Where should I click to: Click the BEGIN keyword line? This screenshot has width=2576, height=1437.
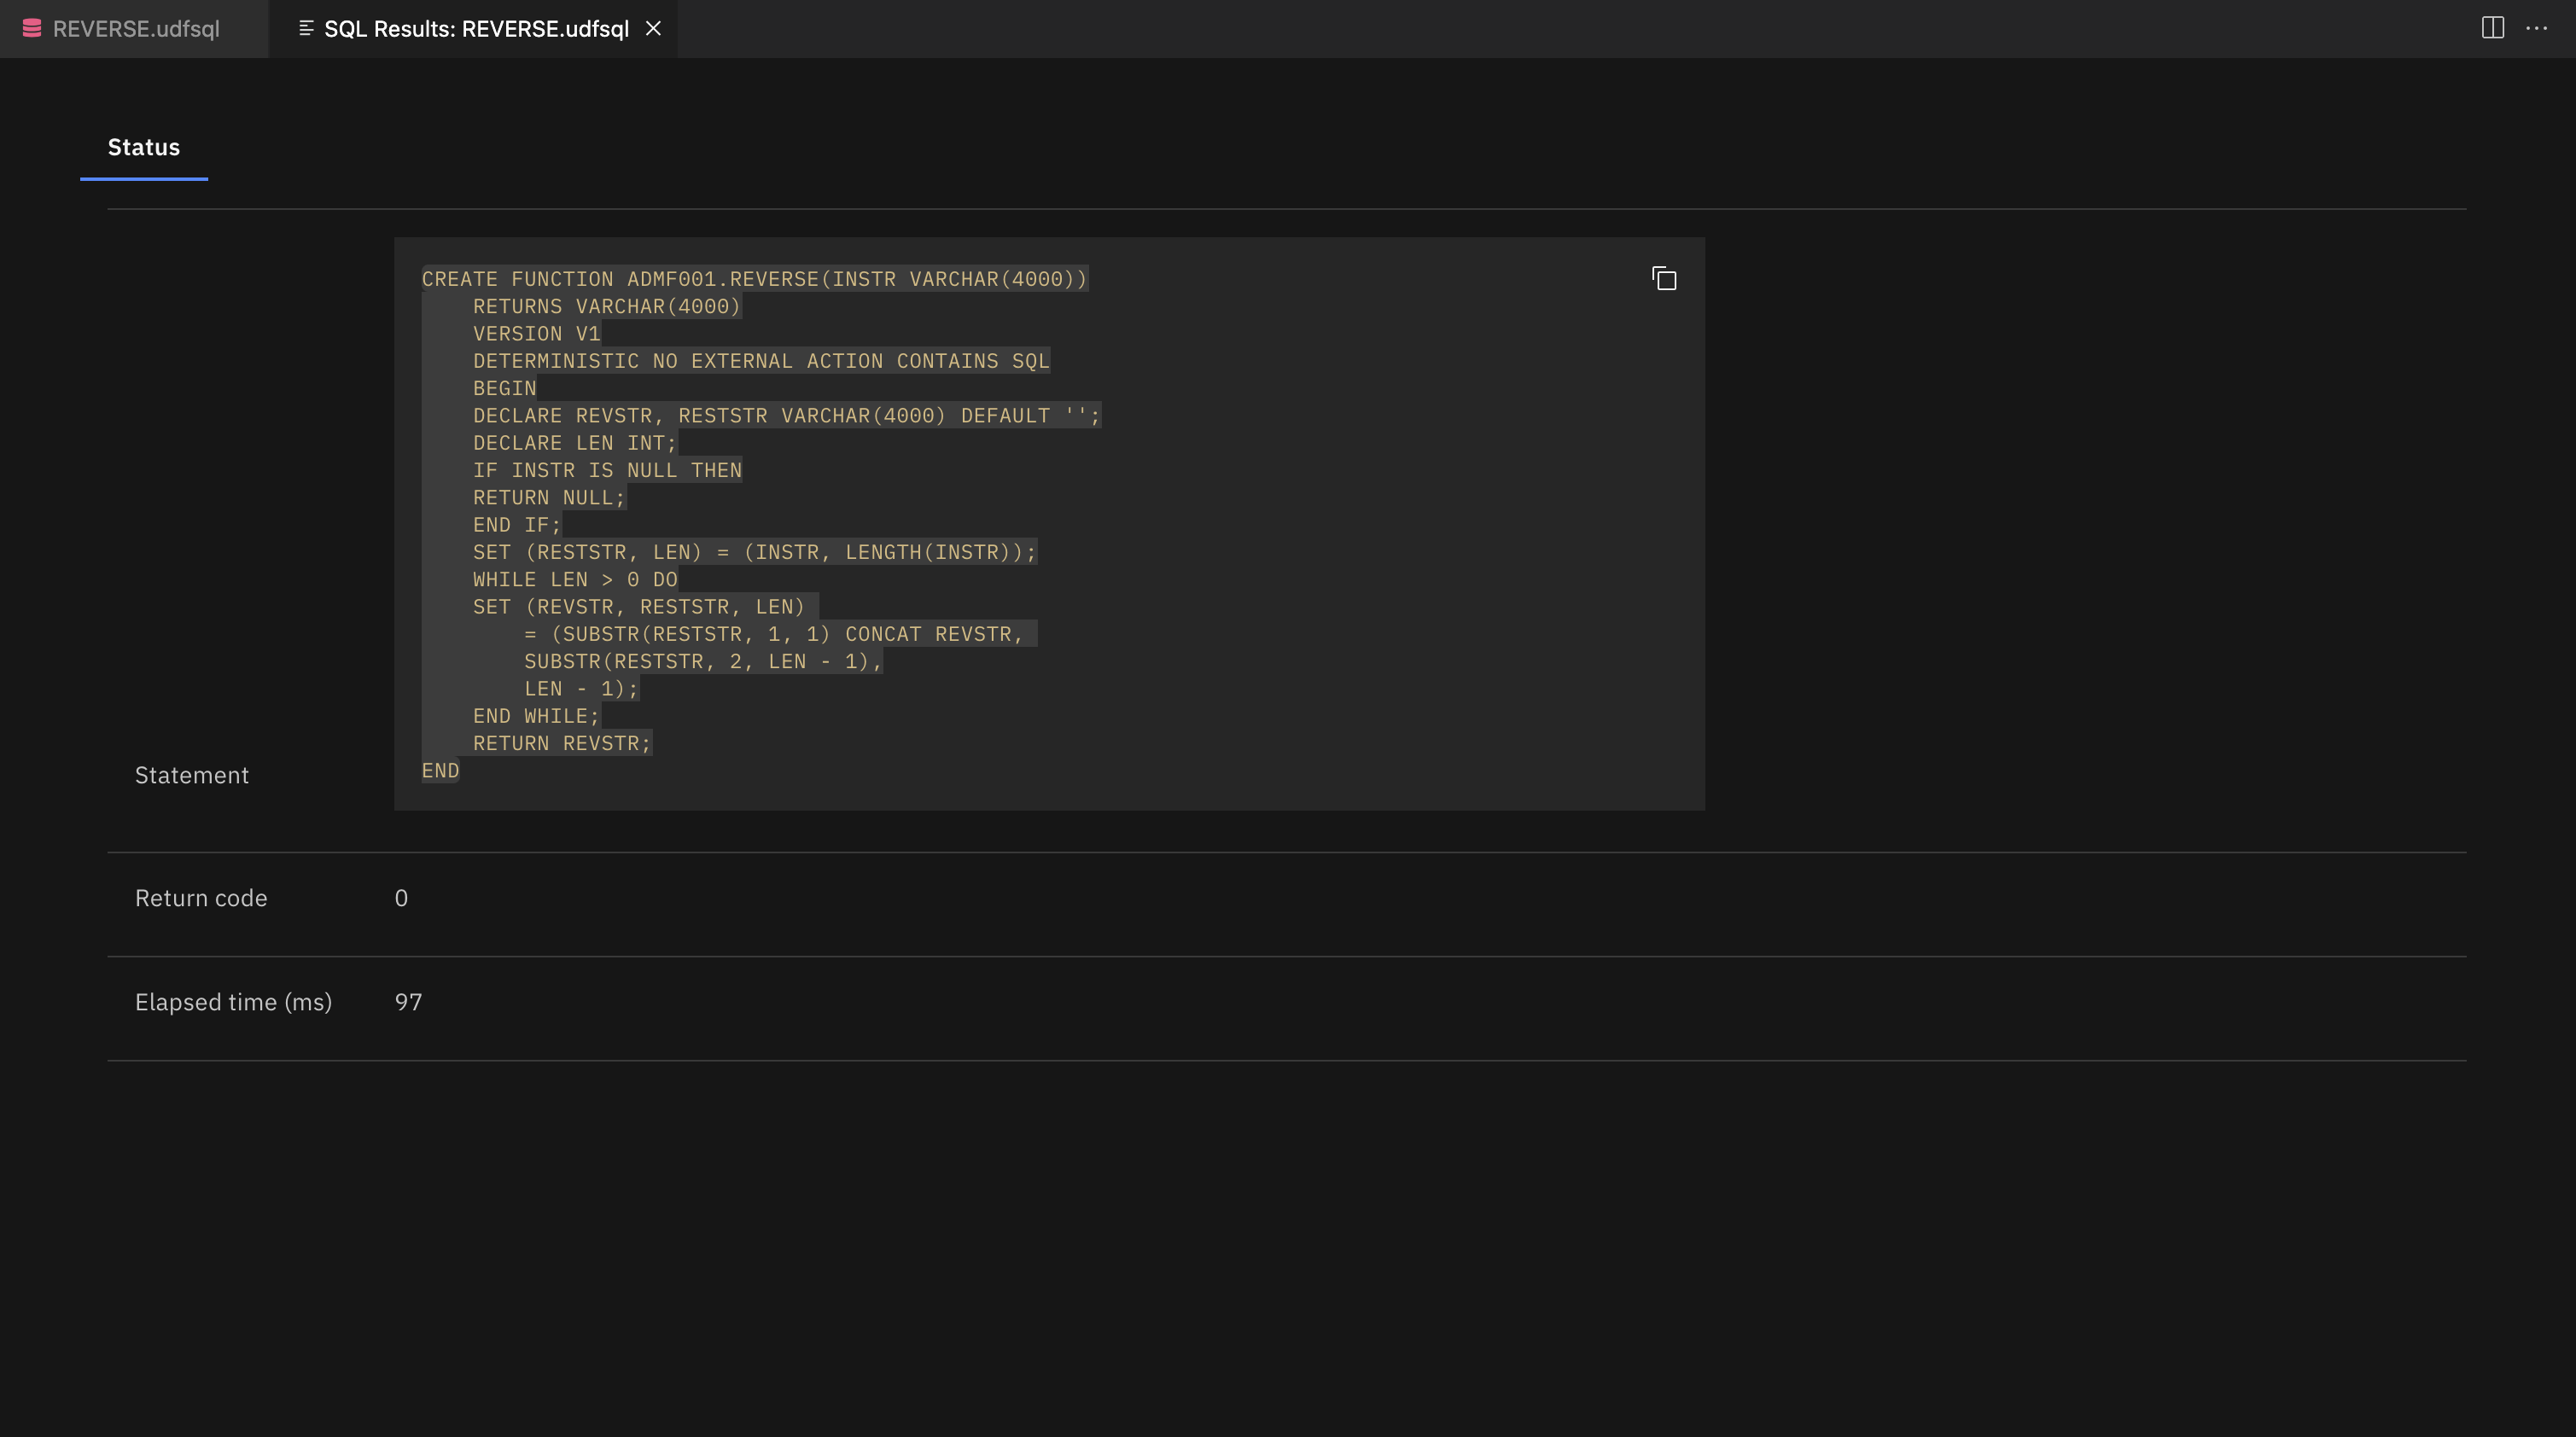(x=505, y=388)
